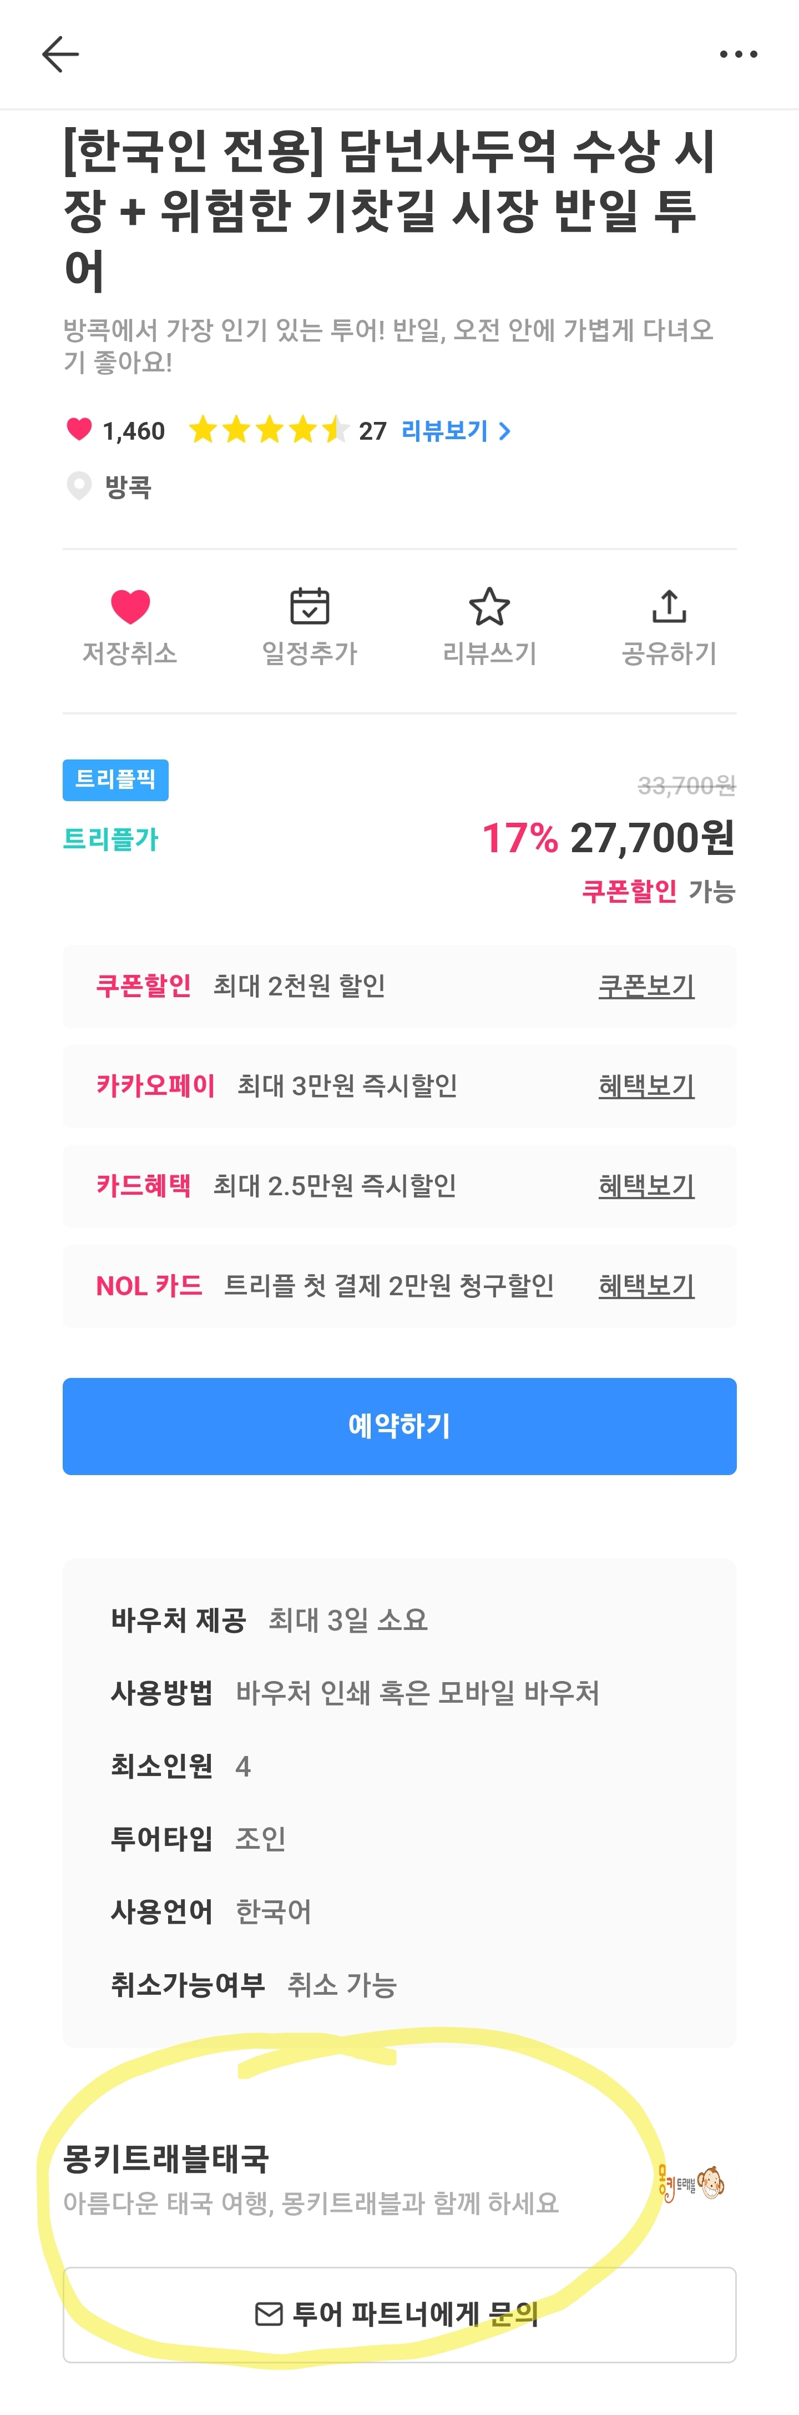Click the 쿠폰보기 link
This screenshot has height=2415, width=799.
pyautogui.click(x=646, y=986)
